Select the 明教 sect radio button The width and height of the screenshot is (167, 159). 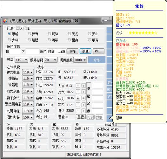click(x=49, y=34)
